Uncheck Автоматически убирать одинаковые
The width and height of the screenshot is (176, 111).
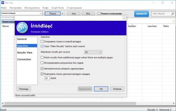42,68
